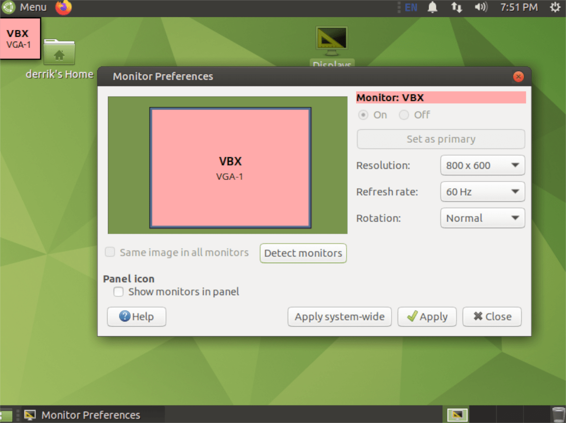Screen dimensions: 566x423
Task: Open the volume control icon
Action: (x=481, y=7)
